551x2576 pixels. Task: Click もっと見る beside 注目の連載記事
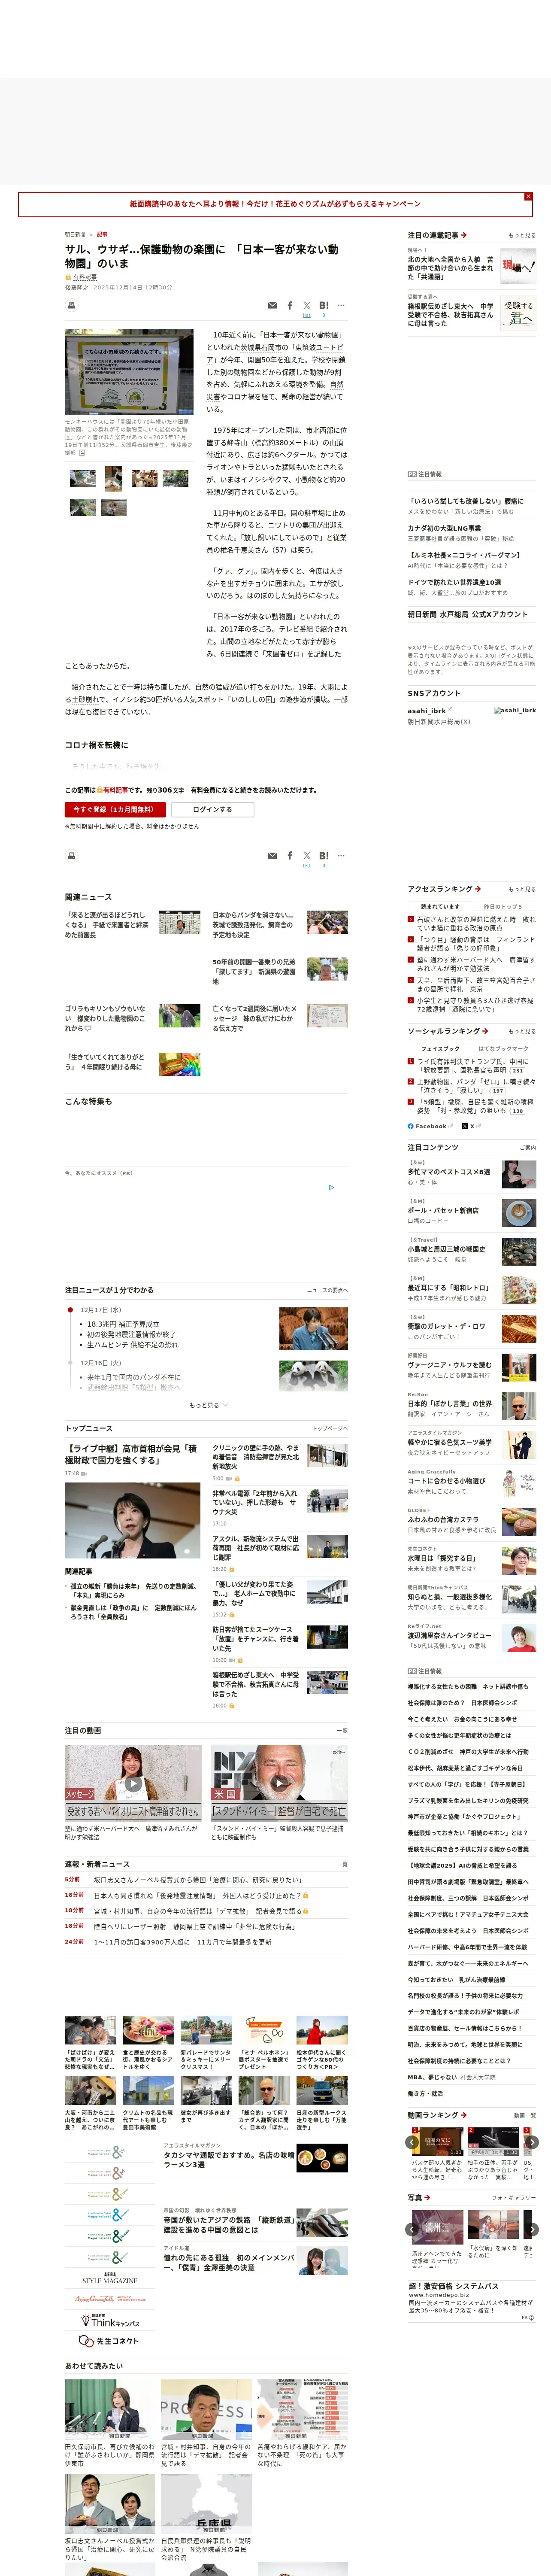tap(522, 236)
